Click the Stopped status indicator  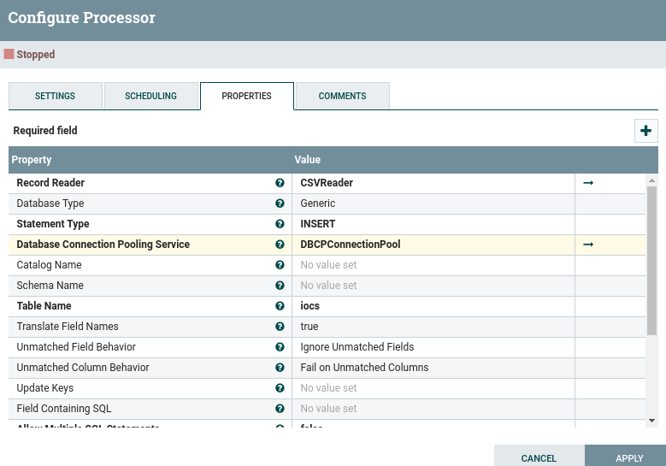pyautogui.click(x=30, y=55)
